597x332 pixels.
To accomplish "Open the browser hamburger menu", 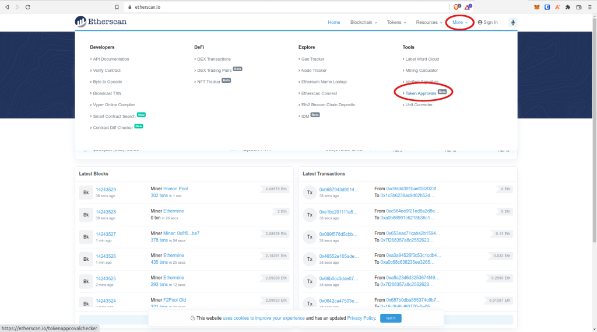I will [590, 7].
